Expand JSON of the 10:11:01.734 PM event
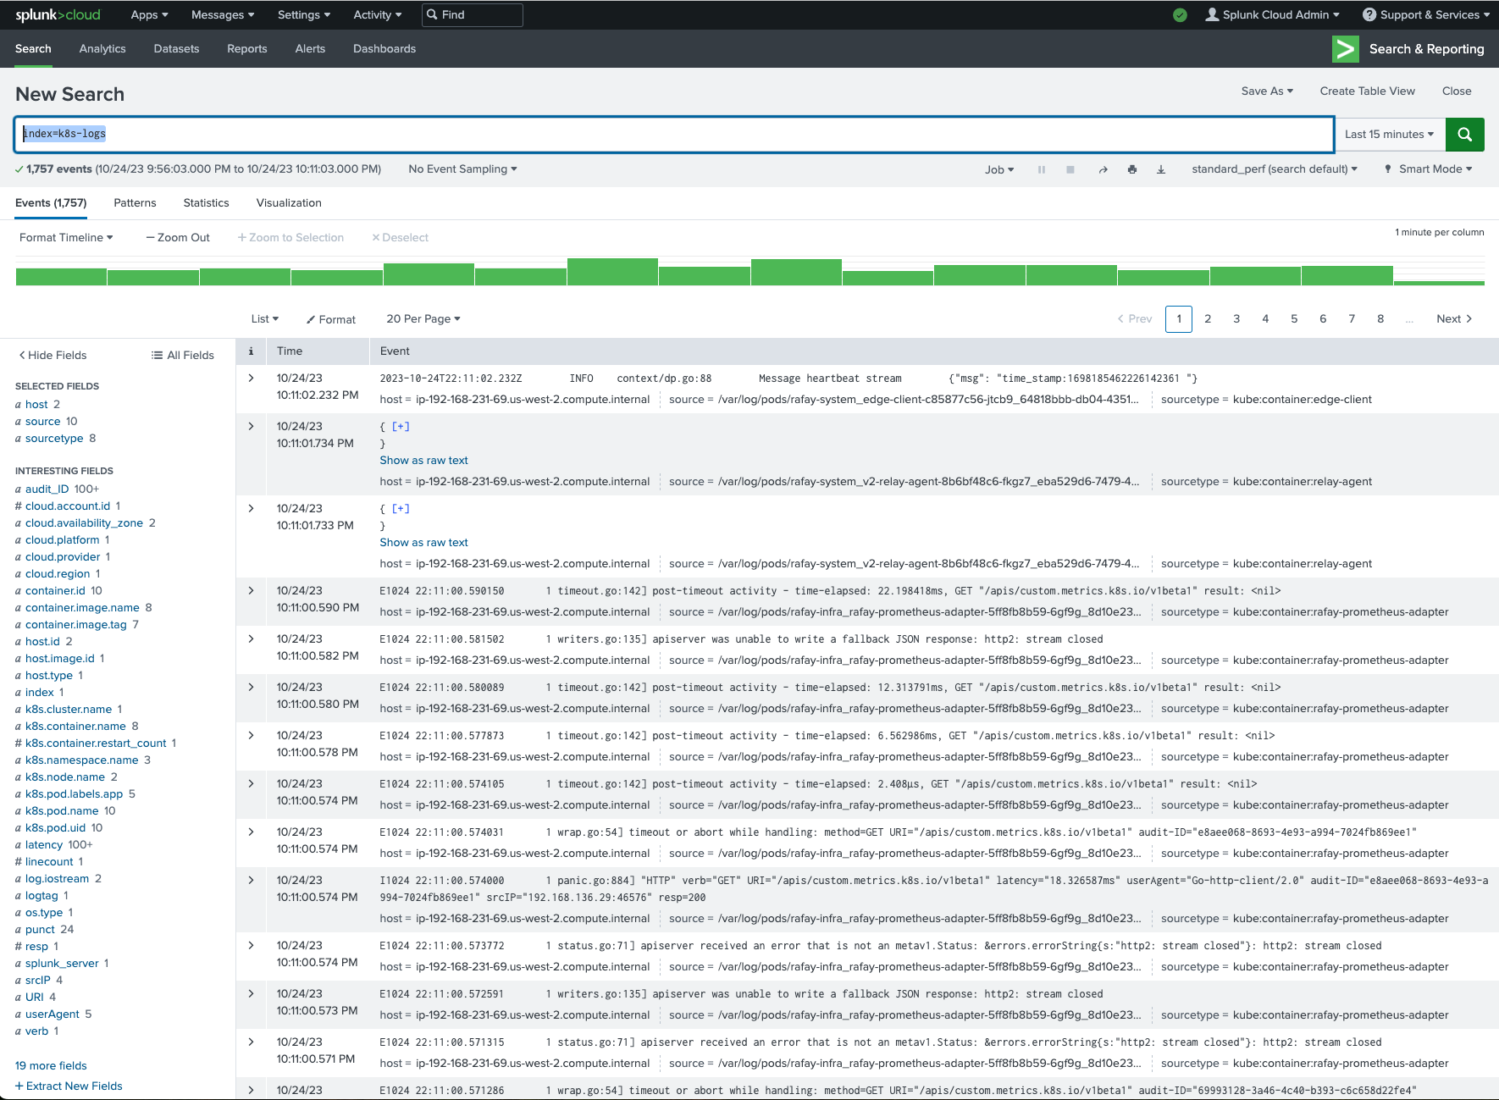 [401, 426]
